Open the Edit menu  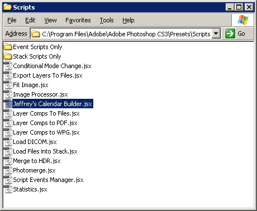pyautogui.click(x=30, y=20)
